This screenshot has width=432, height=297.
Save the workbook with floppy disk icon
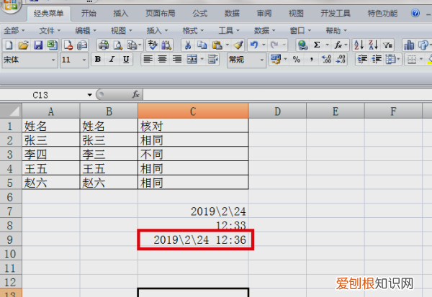pyautogui.click(x=37, y=45)
